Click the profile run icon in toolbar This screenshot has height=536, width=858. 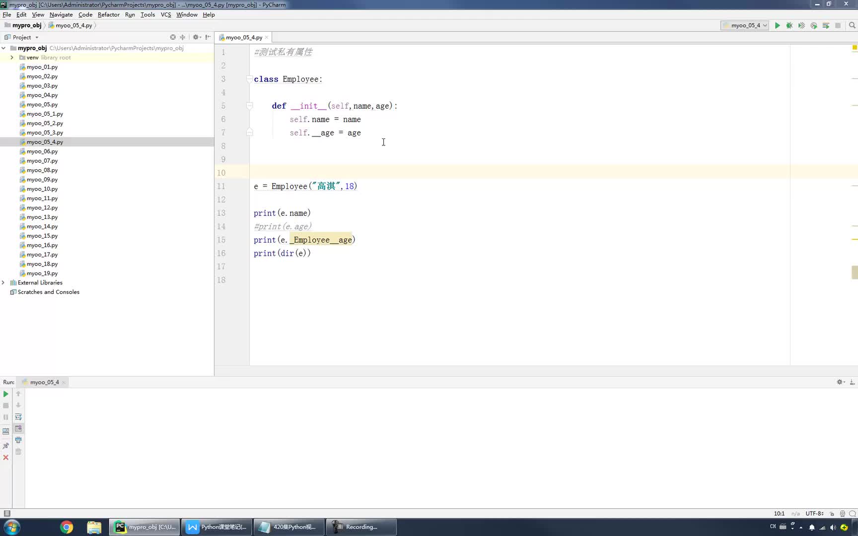click(x=813, y=25)
